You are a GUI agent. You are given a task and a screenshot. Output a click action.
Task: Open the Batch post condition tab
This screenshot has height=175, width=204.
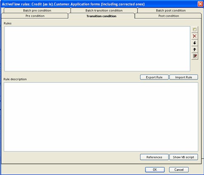tap(171, 10)
